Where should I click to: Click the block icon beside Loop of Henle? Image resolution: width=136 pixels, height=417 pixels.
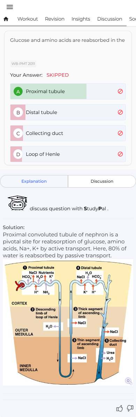(120, 154)
